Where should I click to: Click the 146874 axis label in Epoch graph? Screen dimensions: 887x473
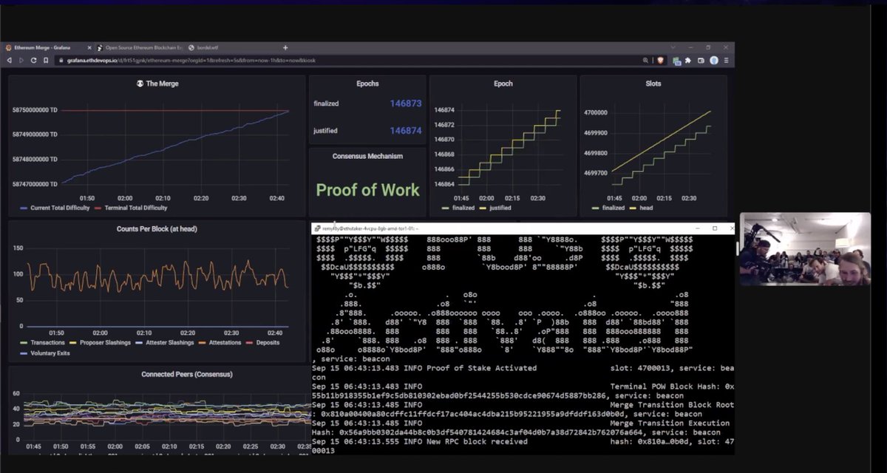coord(444,110)
